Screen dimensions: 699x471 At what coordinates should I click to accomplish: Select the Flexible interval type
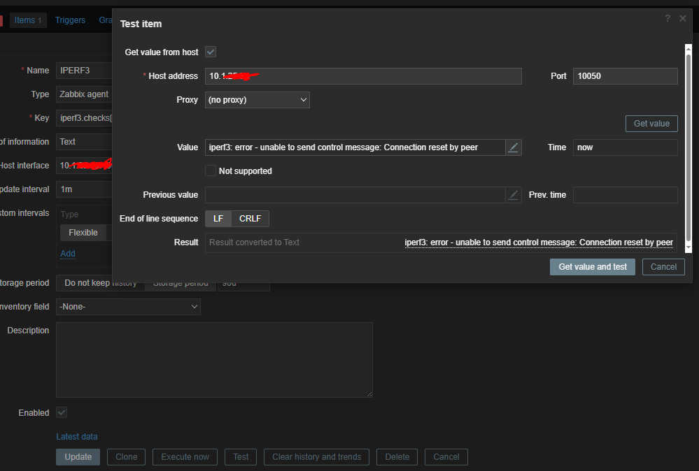(x=83, y=233)
